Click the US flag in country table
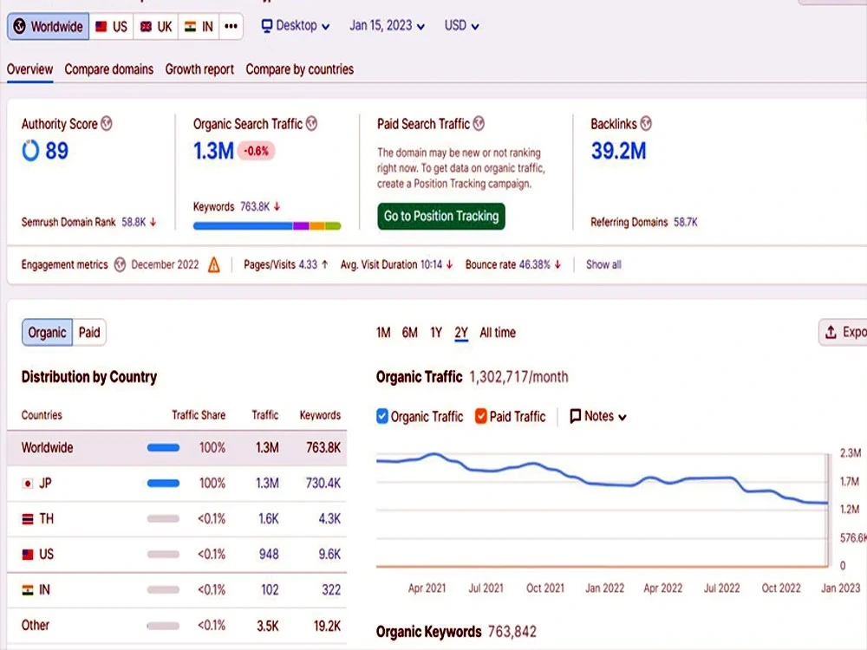The width and height of the screenshot is (867, 650). click(27, 555)
